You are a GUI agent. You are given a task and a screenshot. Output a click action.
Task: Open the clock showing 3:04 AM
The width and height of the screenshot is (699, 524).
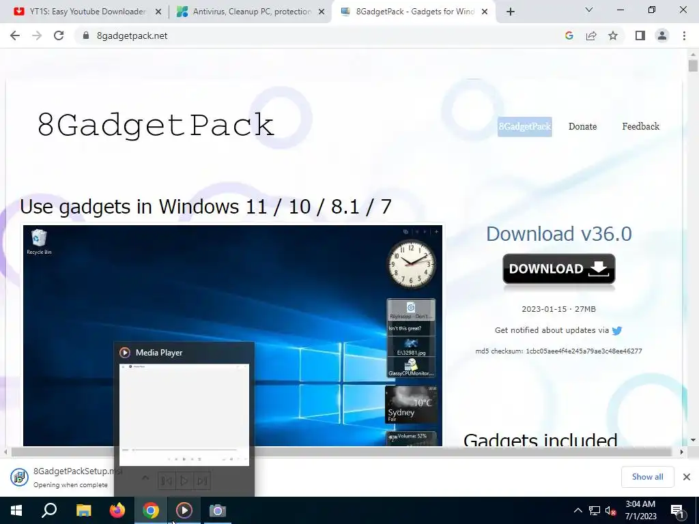click(640, 510)
